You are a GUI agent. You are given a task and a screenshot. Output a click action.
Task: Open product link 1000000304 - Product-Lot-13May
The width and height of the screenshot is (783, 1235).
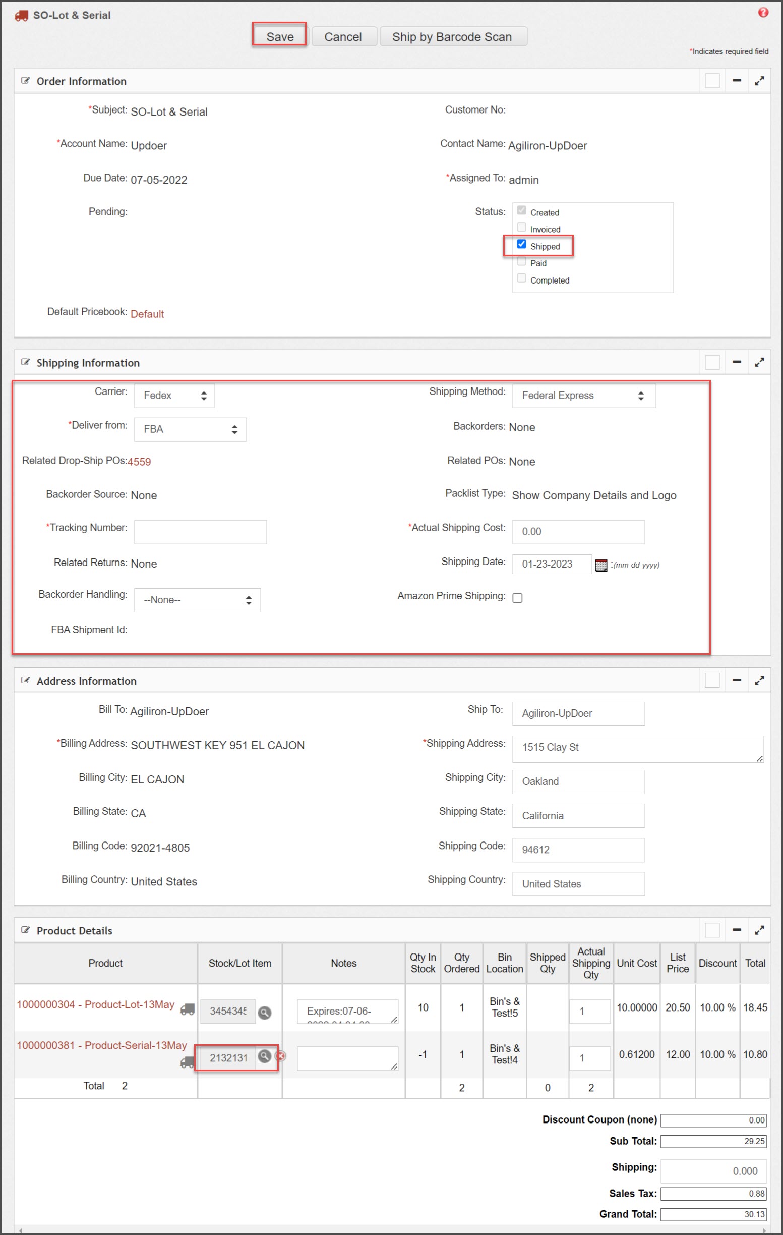tap(96, 1004)
